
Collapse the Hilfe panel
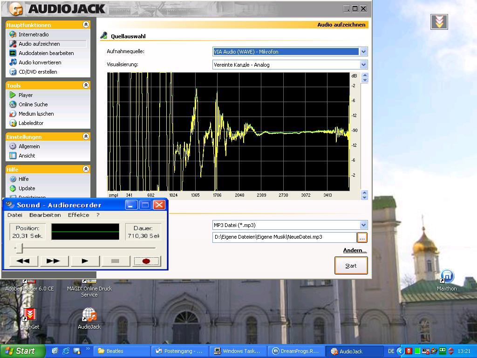[x=86, y=169]
